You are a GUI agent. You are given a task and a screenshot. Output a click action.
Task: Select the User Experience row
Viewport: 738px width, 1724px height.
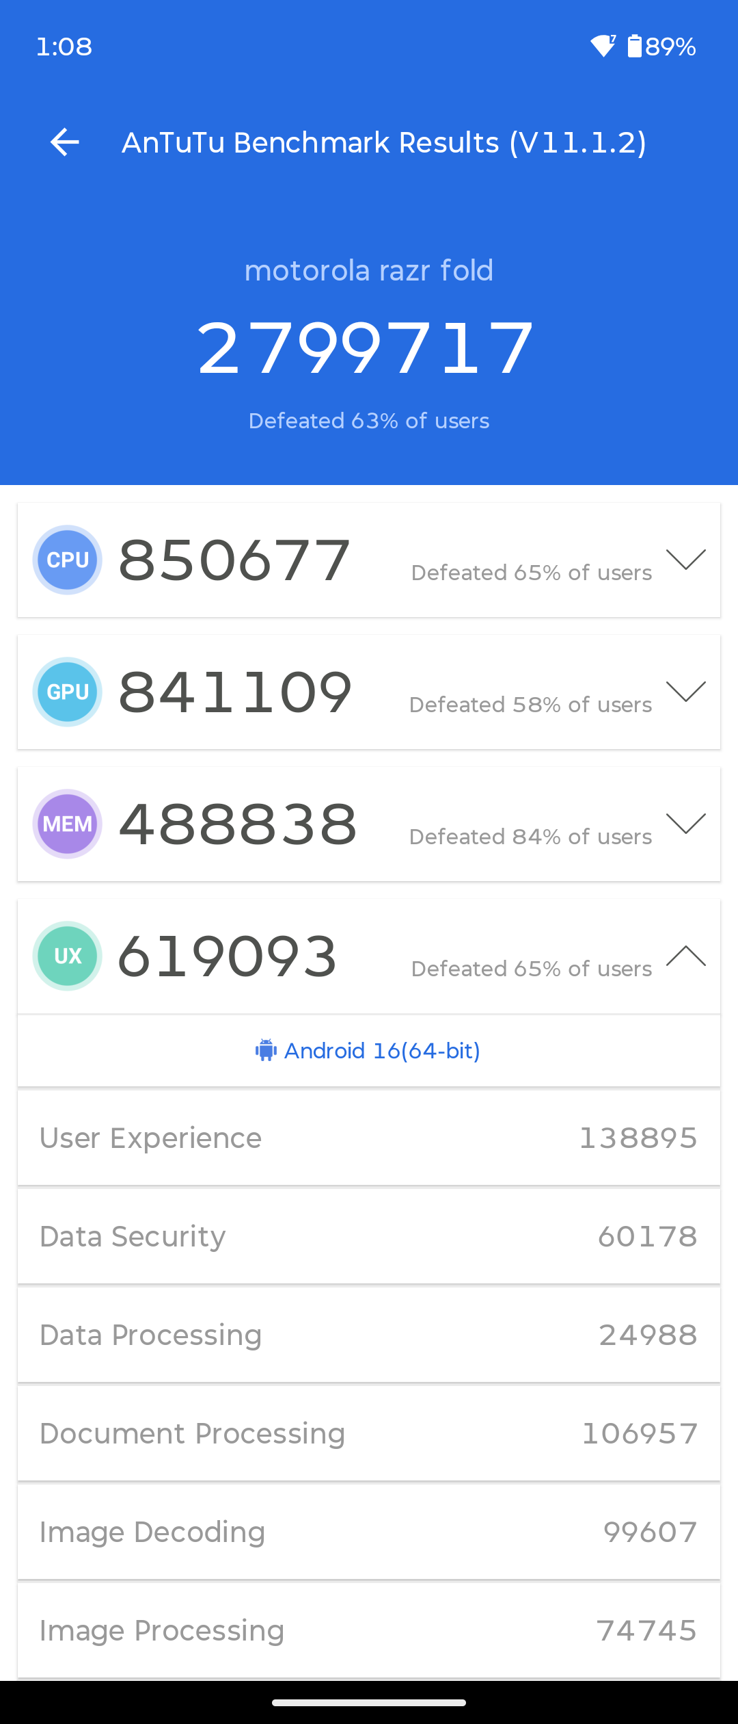(x=369, y=1138)
